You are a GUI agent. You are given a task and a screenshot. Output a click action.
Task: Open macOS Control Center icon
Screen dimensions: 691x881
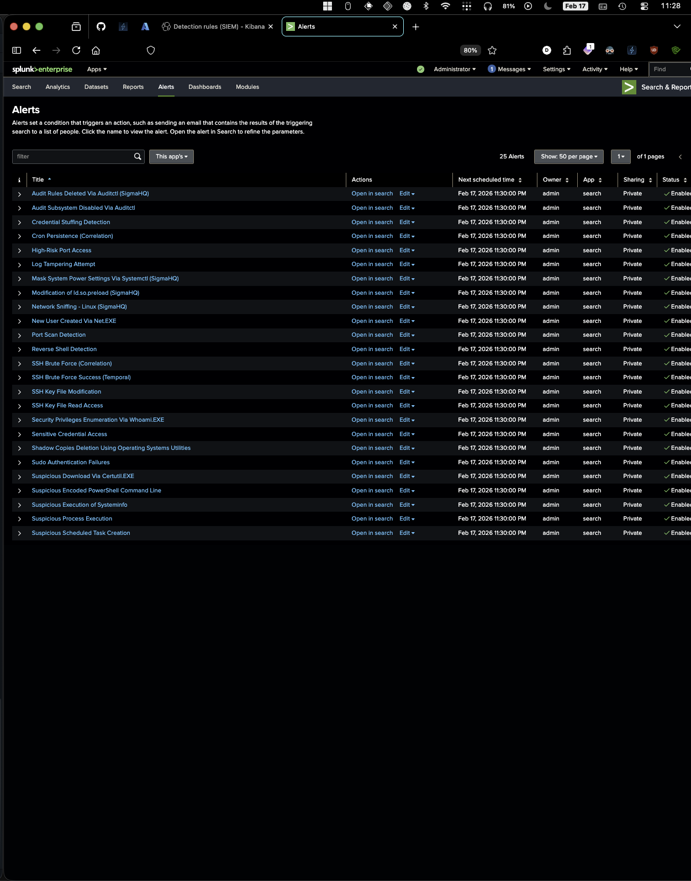pos(644,6)
